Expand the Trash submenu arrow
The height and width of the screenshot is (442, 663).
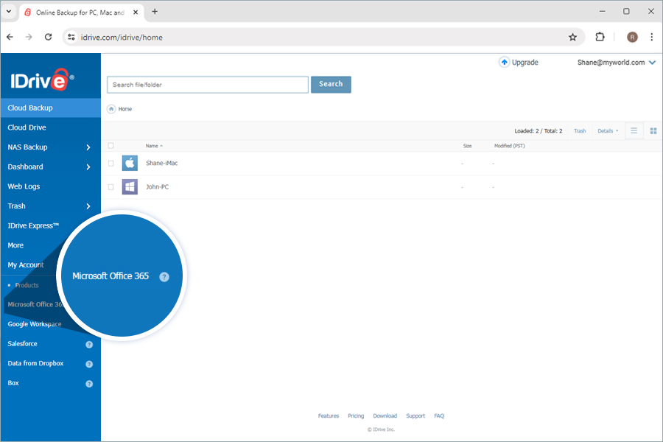[88, 206]
